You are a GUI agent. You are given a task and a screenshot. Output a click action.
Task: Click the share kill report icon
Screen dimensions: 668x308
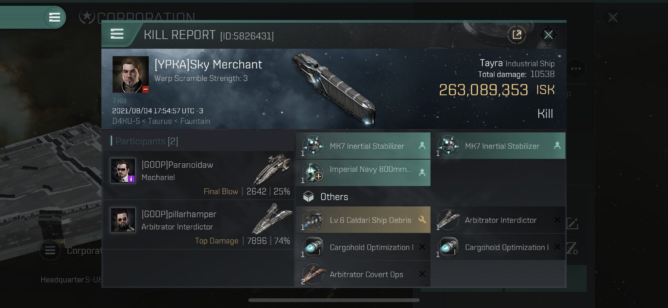[x=517, y=35]
